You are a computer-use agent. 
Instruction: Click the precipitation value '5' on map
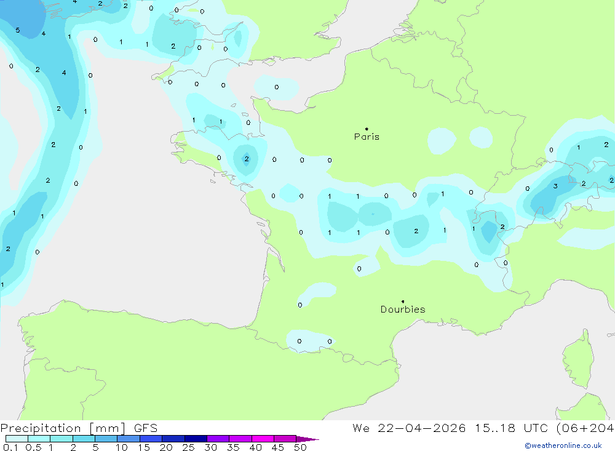click(x=18, y=30)
